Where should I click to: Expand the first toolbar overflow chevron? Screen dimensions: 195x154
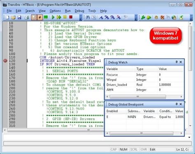[81, 18]
